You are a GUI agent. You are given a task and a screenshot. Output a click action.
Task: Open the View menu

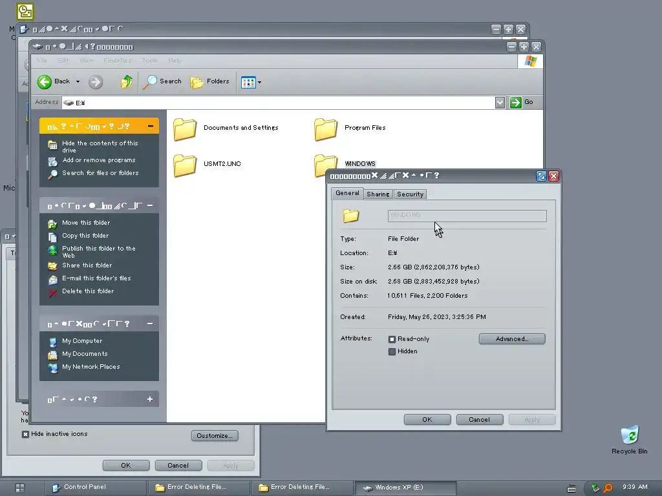coord(87,60)
